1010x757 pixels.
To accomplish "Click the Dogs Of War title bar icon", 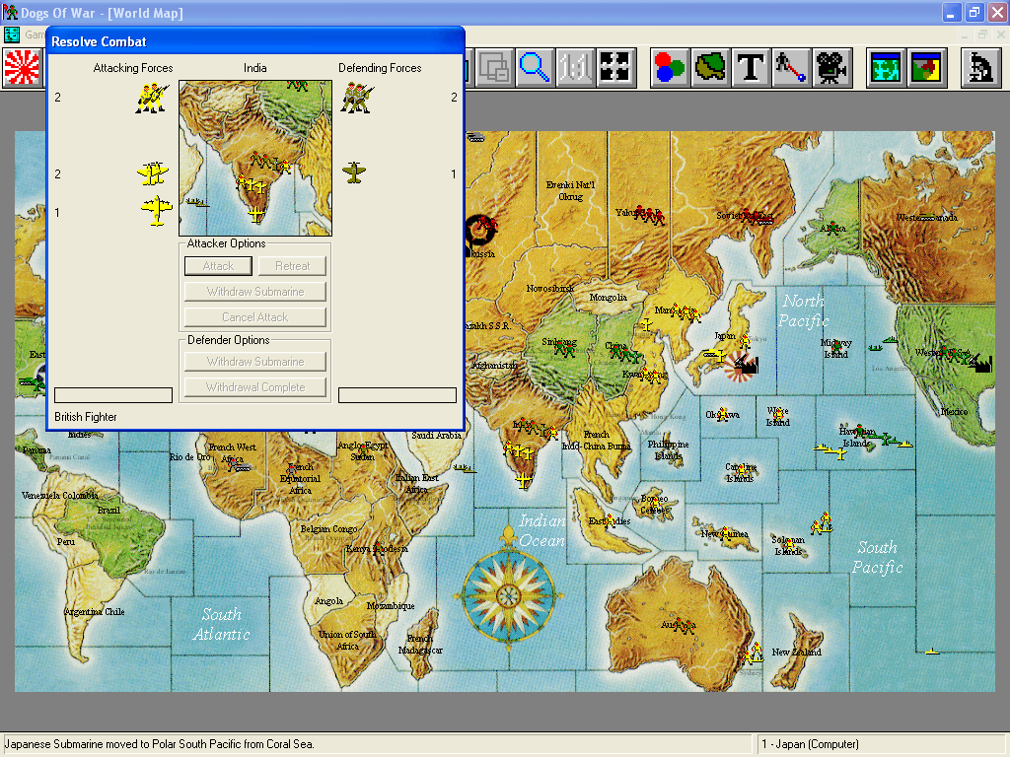I will pyautogui.click(x=10, y=12).
